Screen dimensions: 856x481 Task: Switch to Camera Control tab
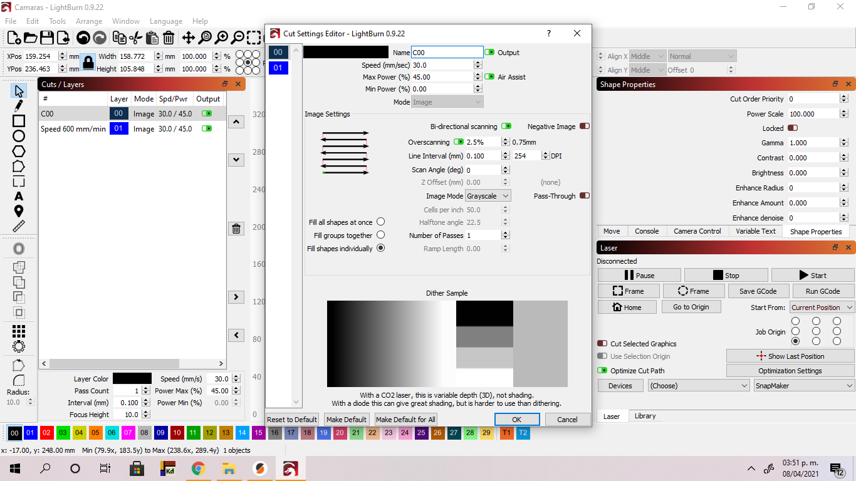[697, 231]
